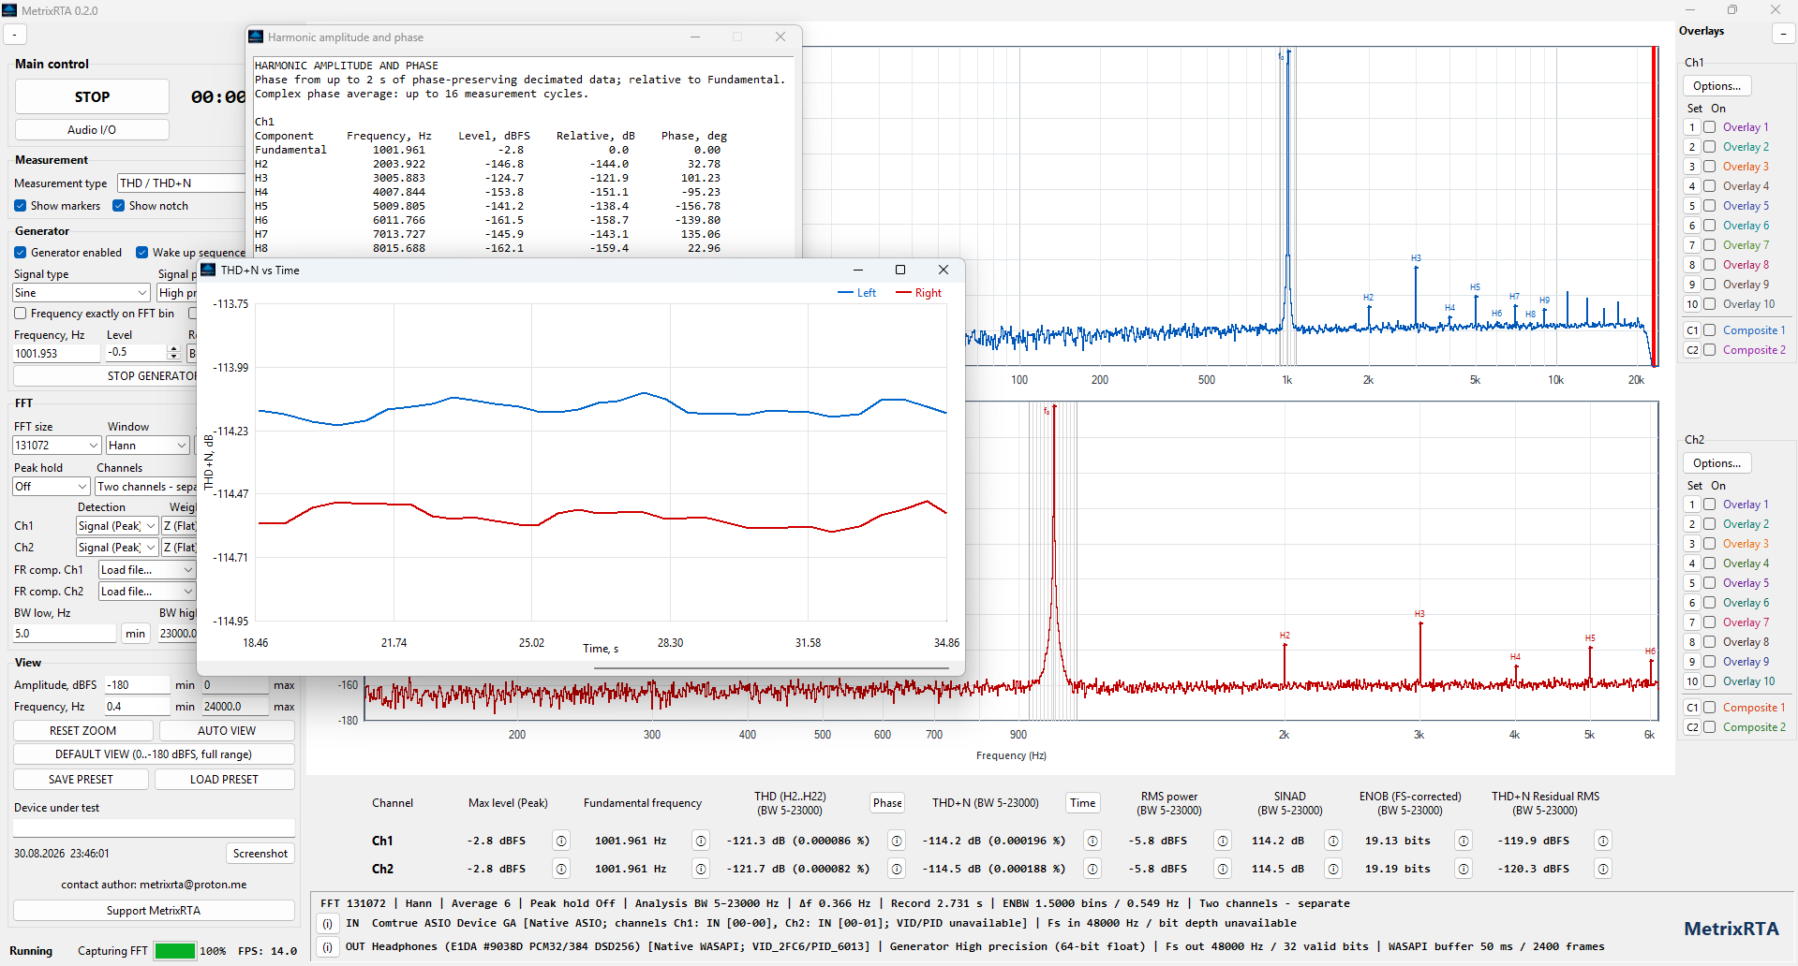Click STOP in Main control
The height and width of the screenshot is (966, 1798).
click(92, 97)
